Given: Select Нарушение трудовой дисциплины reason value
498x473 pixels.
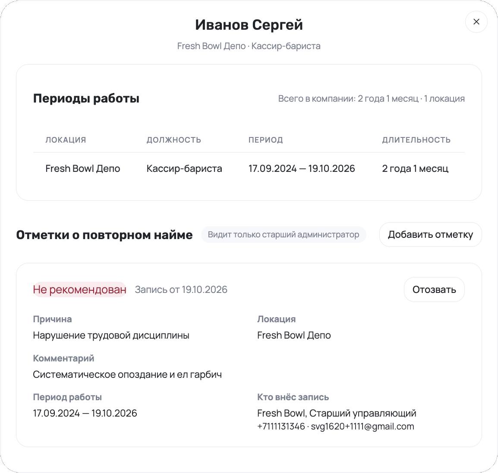Looking at the screenshot, I should point(111,335).
